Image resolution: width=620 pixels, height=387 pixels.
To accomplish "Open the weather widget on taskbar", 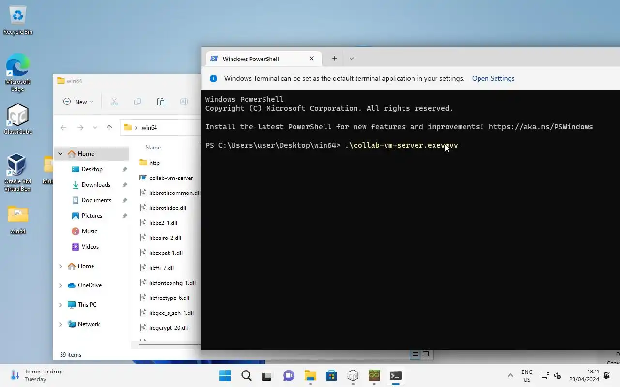I will 37,375.
